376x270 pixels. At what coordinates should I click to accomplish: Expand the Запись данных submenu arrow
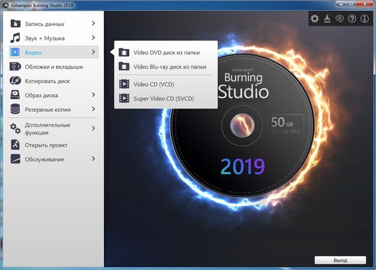tap(93, 23)
